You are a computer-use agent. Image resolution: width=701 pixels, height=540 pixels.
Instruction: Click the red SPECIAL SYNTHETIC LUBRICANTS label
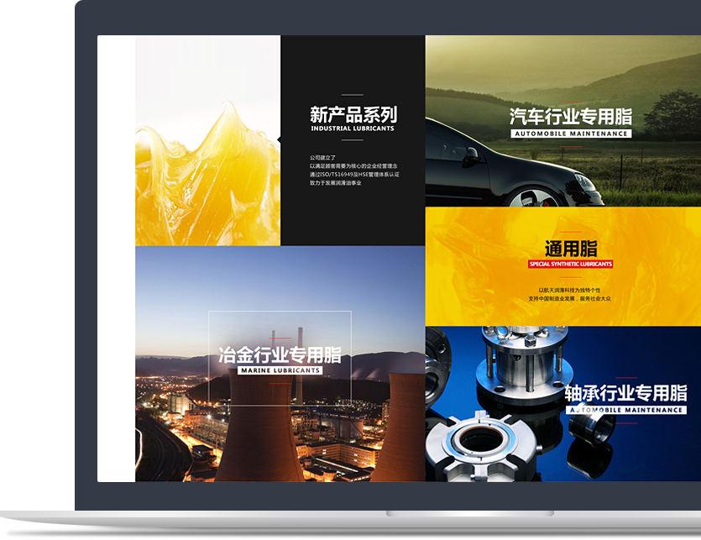click(571, 264)
